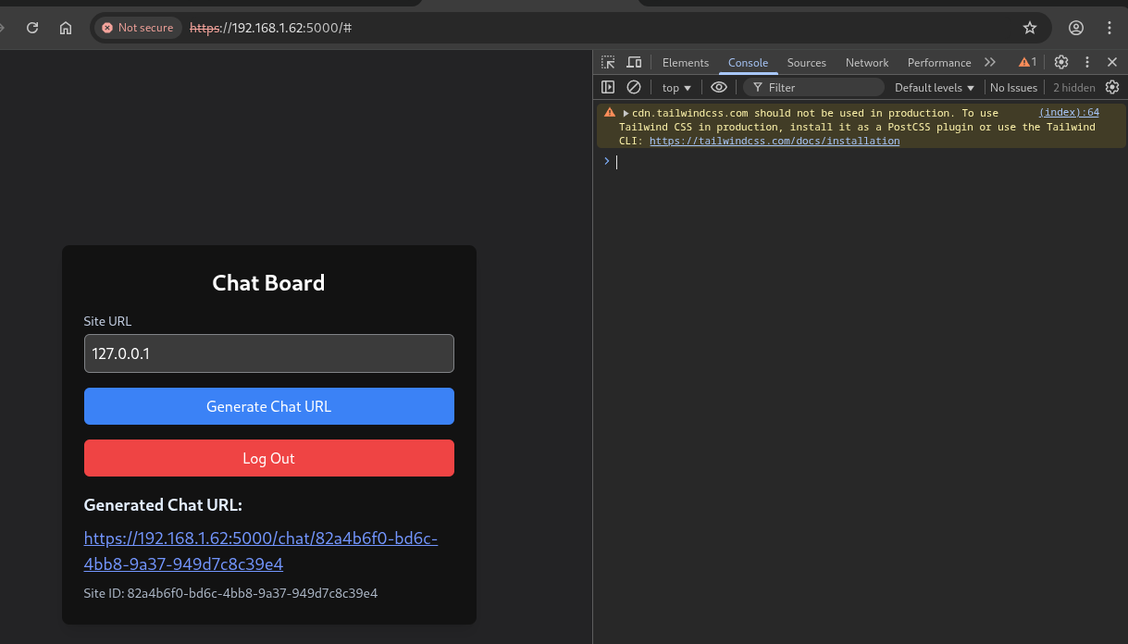Click the Generate Chat URL button
Viewport: 1128px width, 644px height.
[x=268, y=406]
